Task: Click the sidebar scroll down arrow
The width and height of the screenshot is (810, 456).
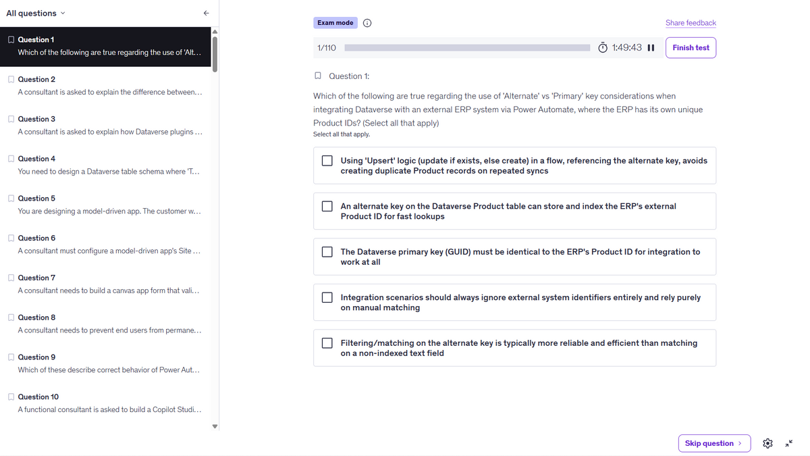Action: 215,426
